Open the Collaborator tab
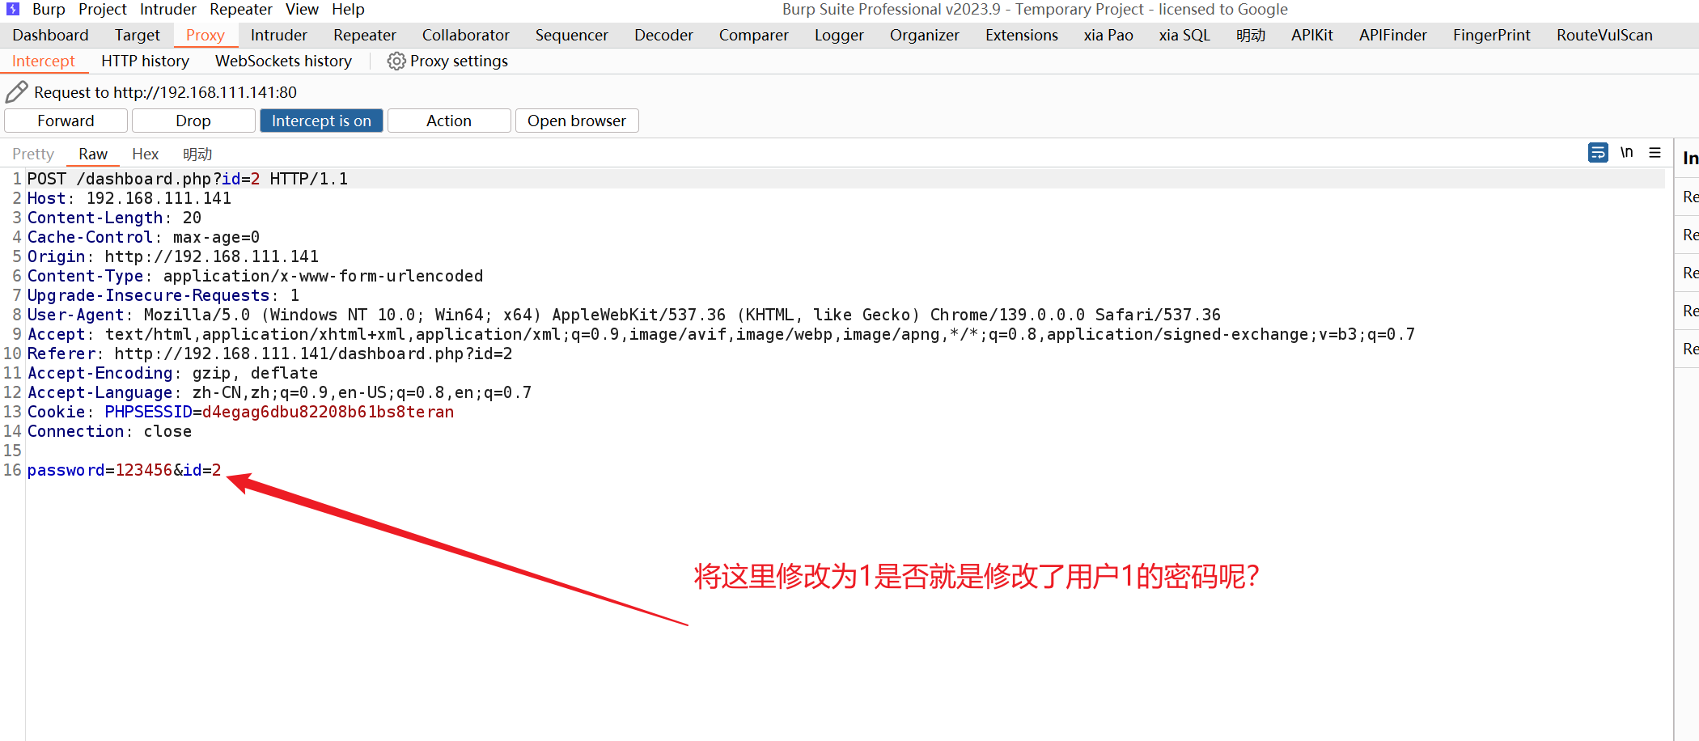 tap(466, 36)
